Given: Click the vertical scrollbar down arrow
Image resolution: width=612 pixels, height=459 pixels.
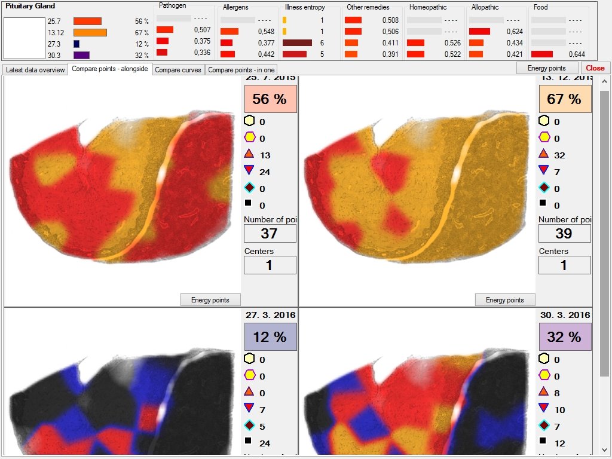Looking at the screenshot, I should (x=605, y=449).
